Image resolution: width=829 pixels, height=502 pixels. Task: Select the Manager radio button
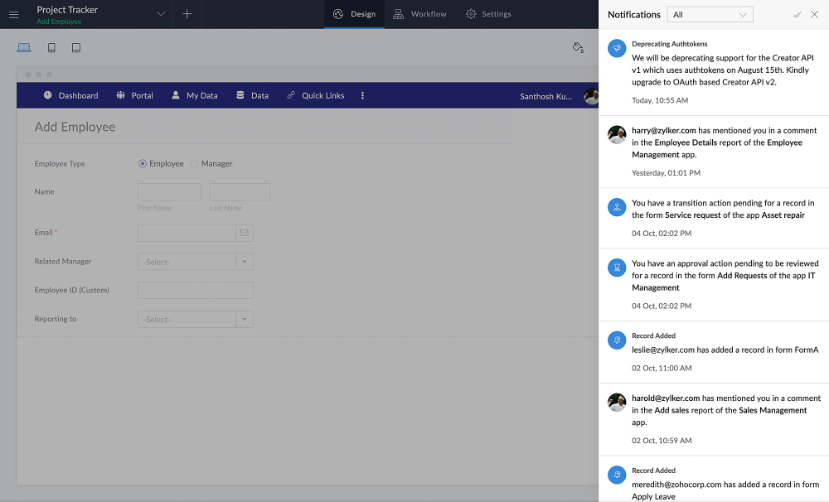(195, 164)
